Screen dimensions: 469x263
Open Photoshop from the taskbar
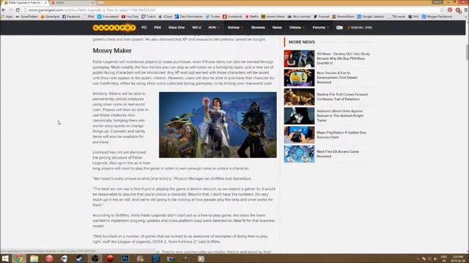coord(125,259)
